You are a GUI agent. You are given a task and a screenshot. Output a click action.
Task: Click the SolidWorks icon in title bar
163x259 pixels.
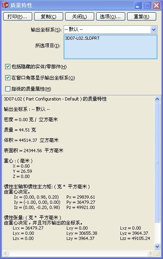pyautogui.click(x=5, y=5)
